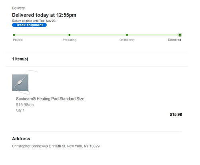Open Sunbeam Heating Pad Standard Size link
Screen dimensions: 200x165
[50, 99]
